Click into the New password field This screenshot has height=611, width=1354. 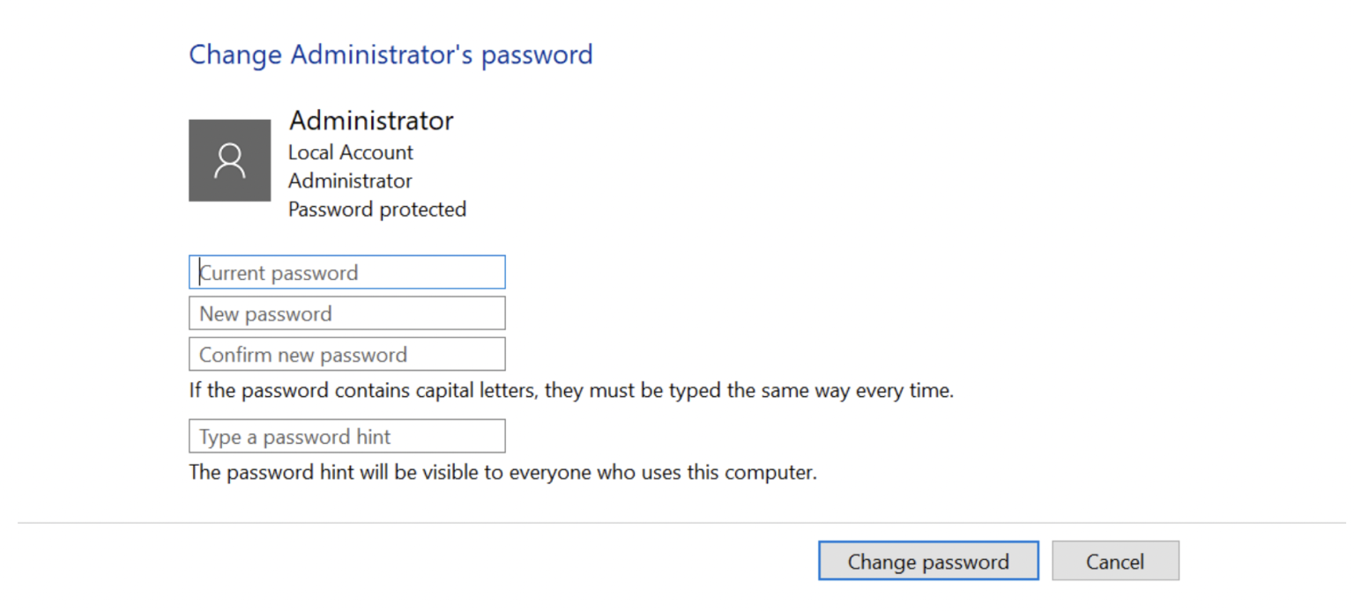tap(346, 313)
